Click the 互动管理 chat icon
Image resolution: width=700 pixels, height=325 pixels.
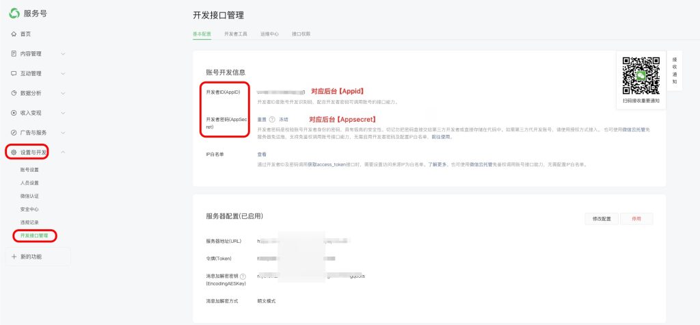[x=14, y=73]
